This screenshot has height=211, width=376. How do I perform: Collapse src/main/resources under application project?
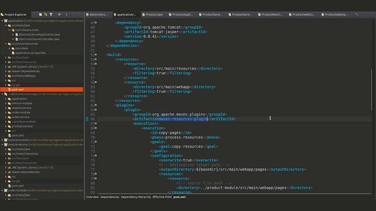(6, 44)
